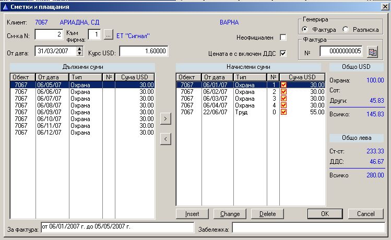Image resolution: width=391 pixels, height=240 pixels.
Task: Click the Insert button
Action: click(x=192, y=214)
